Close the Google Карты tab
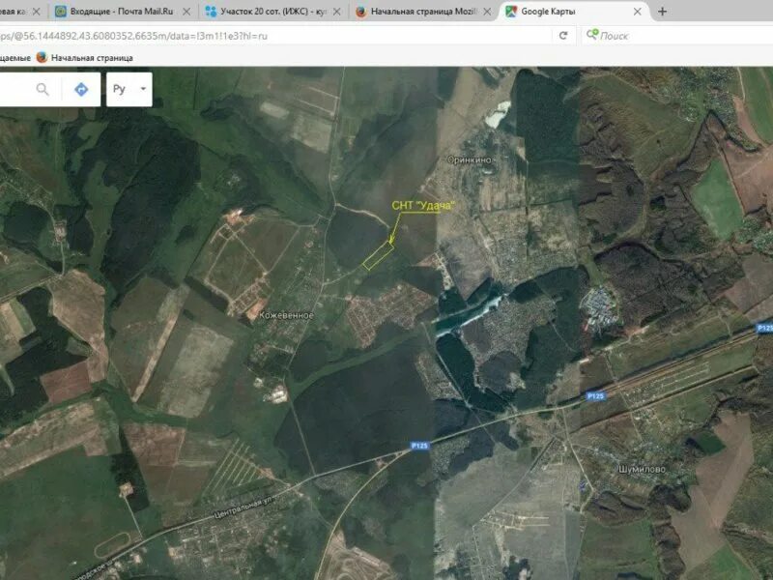The image size is (773, 580). 638,12
